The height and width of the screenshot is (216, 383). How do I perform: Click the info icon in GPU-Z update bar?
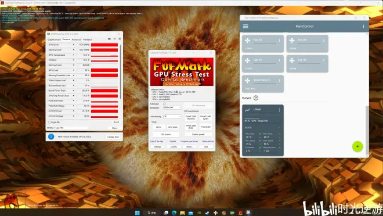(51, 136)
